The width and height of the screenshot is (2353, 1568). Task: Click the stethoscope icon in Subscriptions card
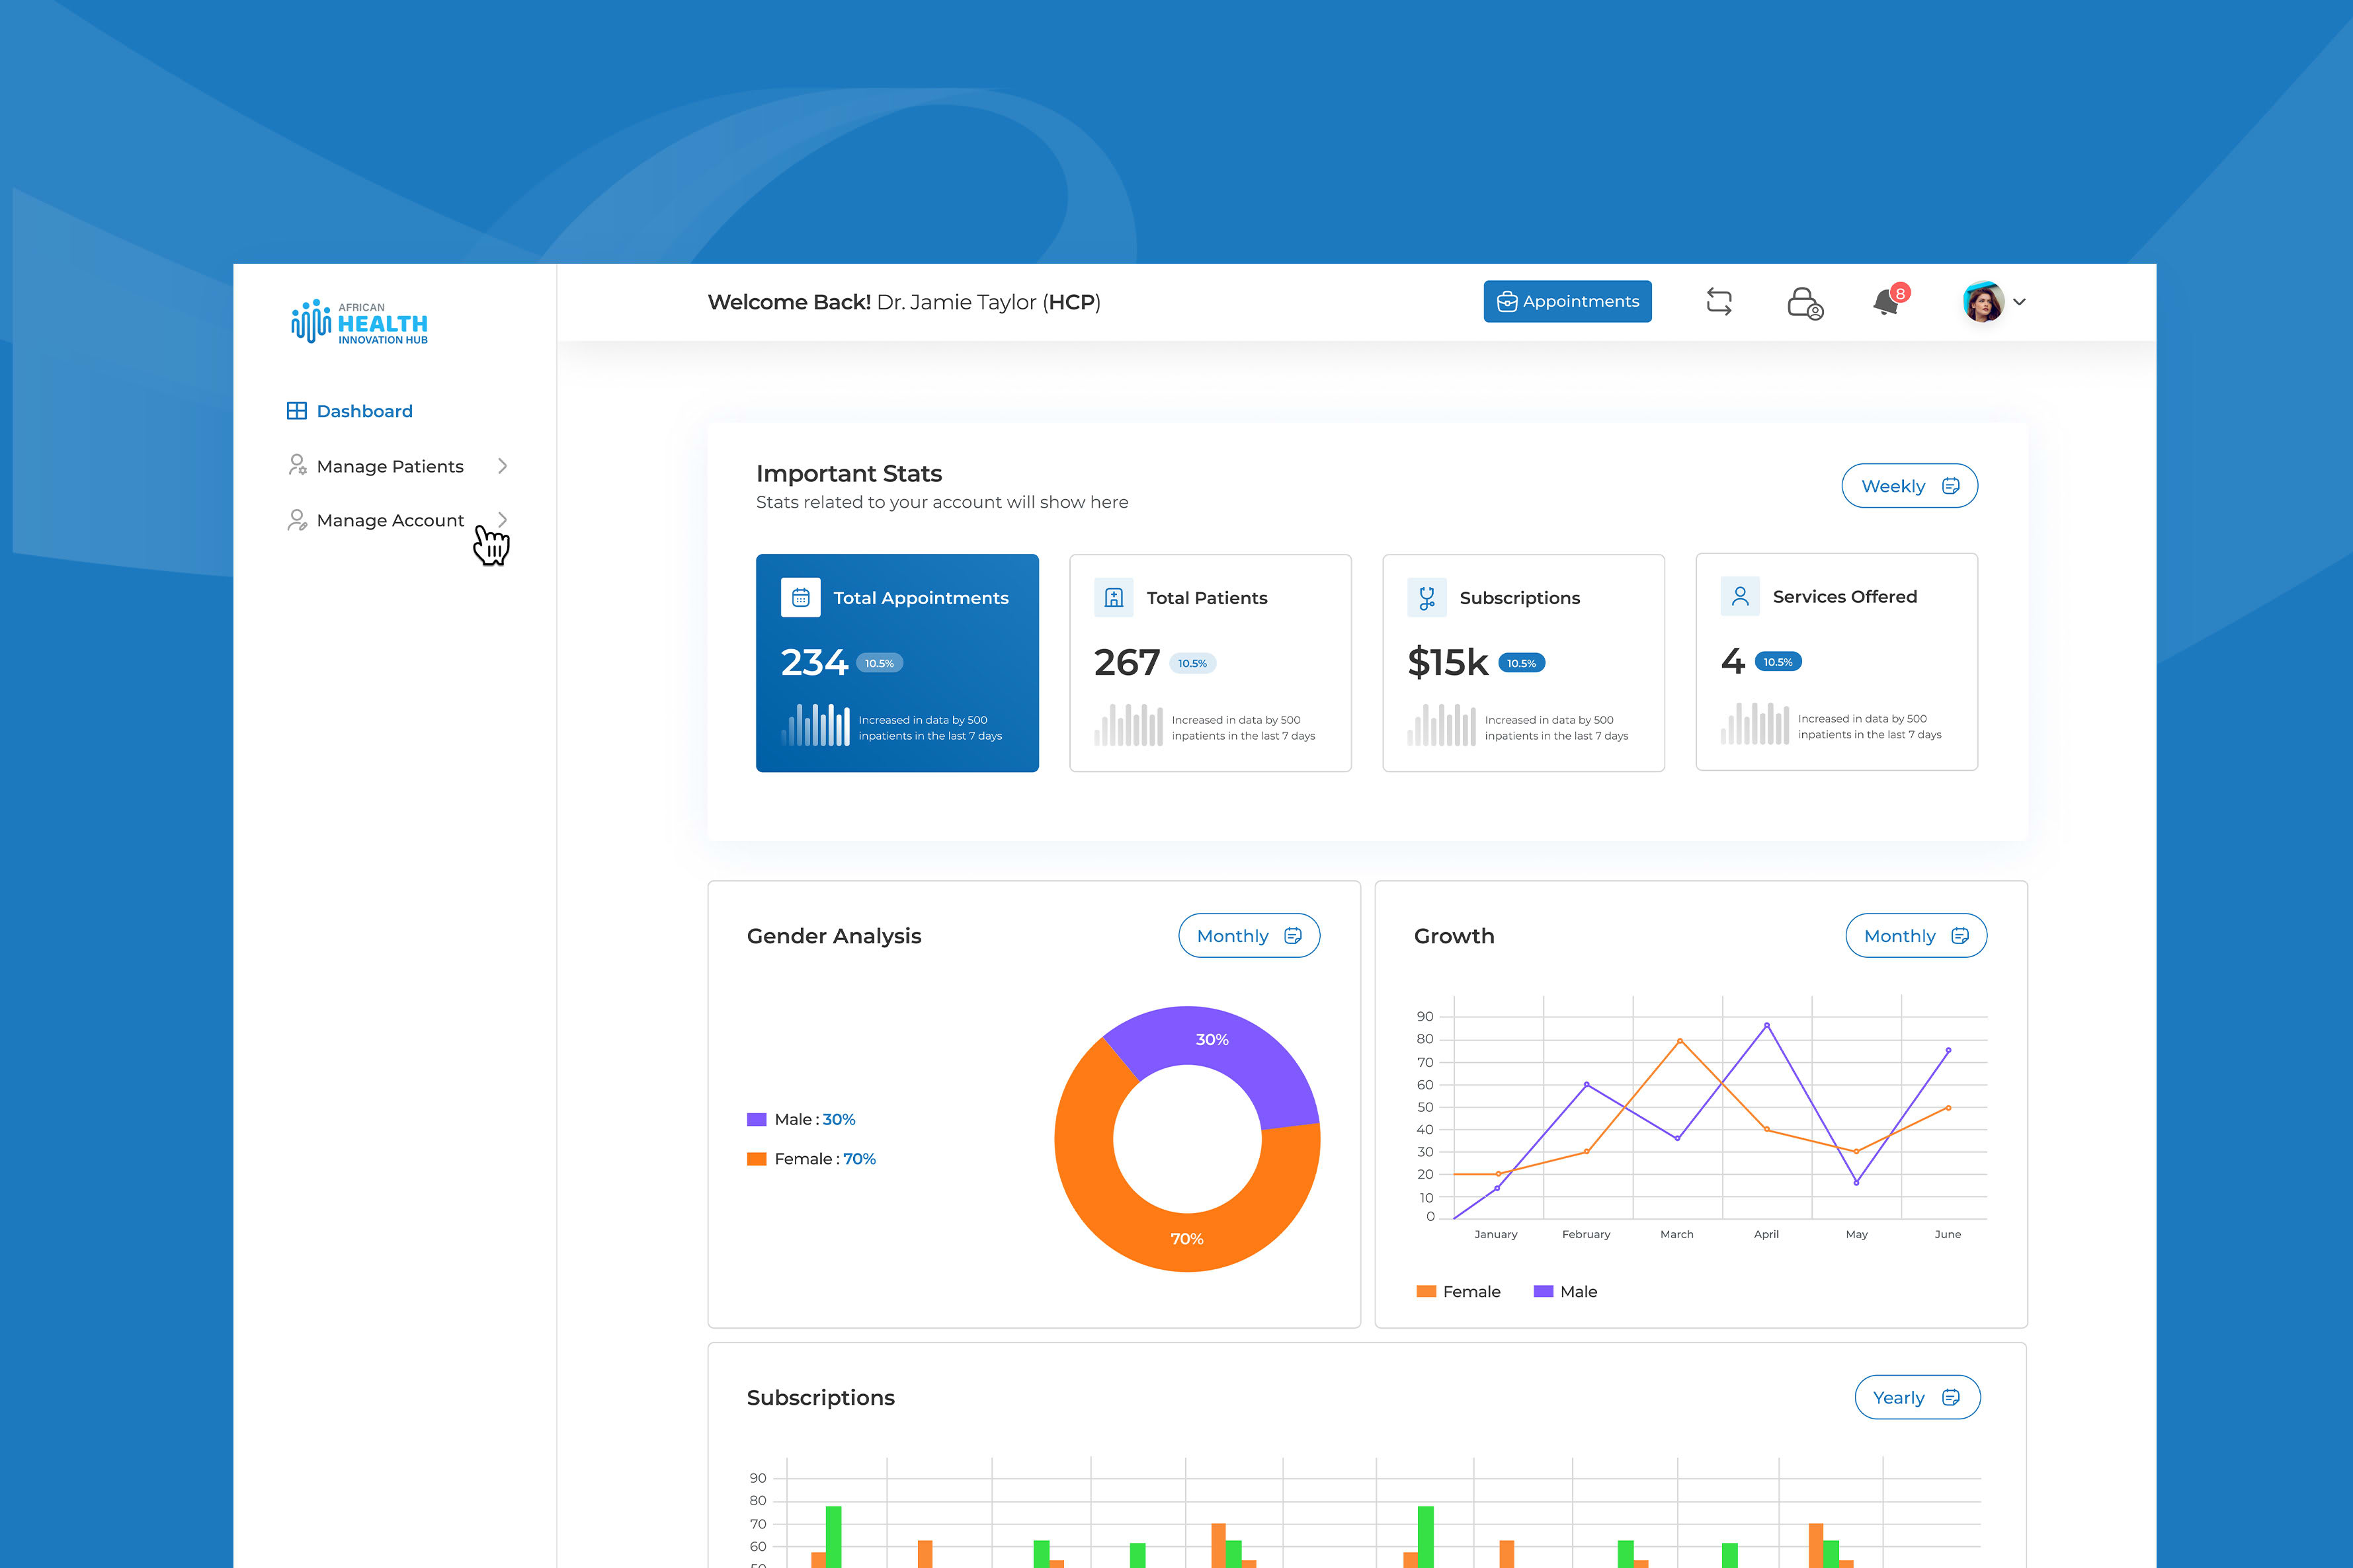pyautogui.click(x=1426, y=598)
